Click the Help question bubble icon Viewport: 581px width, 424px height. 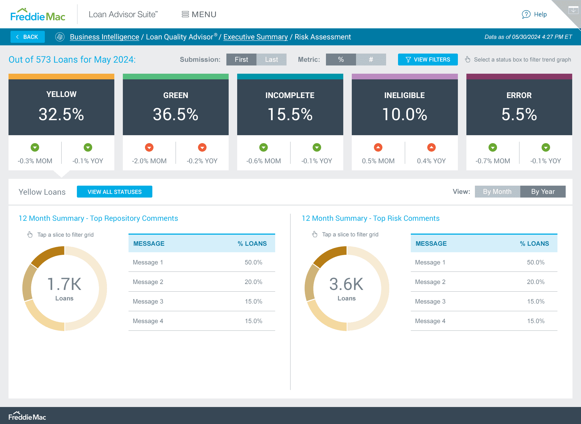(526, 14)
